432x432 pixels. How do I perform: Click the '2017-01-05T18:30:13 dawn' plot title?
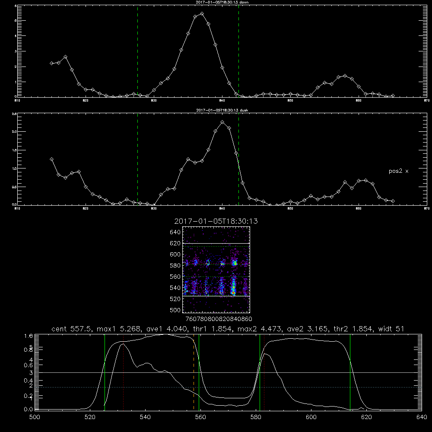pyautogui.click(x=222, y=2)
